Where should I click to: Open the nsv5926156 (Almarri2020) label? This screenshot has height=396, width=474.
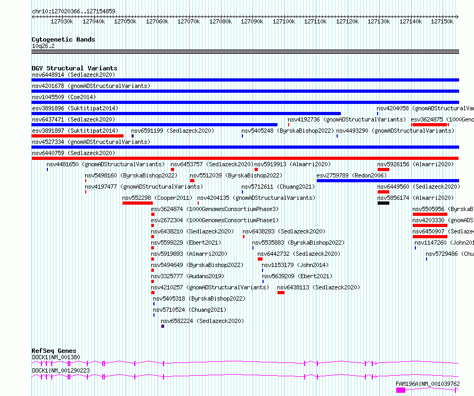[x=415, y=164]
